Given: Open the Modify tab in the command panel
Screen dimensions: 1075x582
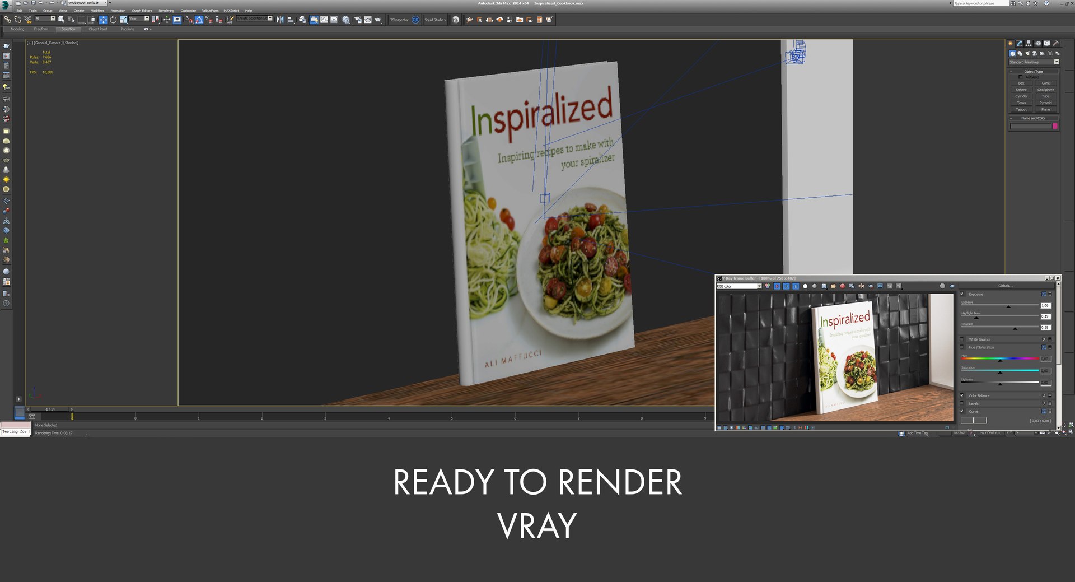Looking at the screenshot, I should click(x=1020, y=43).
